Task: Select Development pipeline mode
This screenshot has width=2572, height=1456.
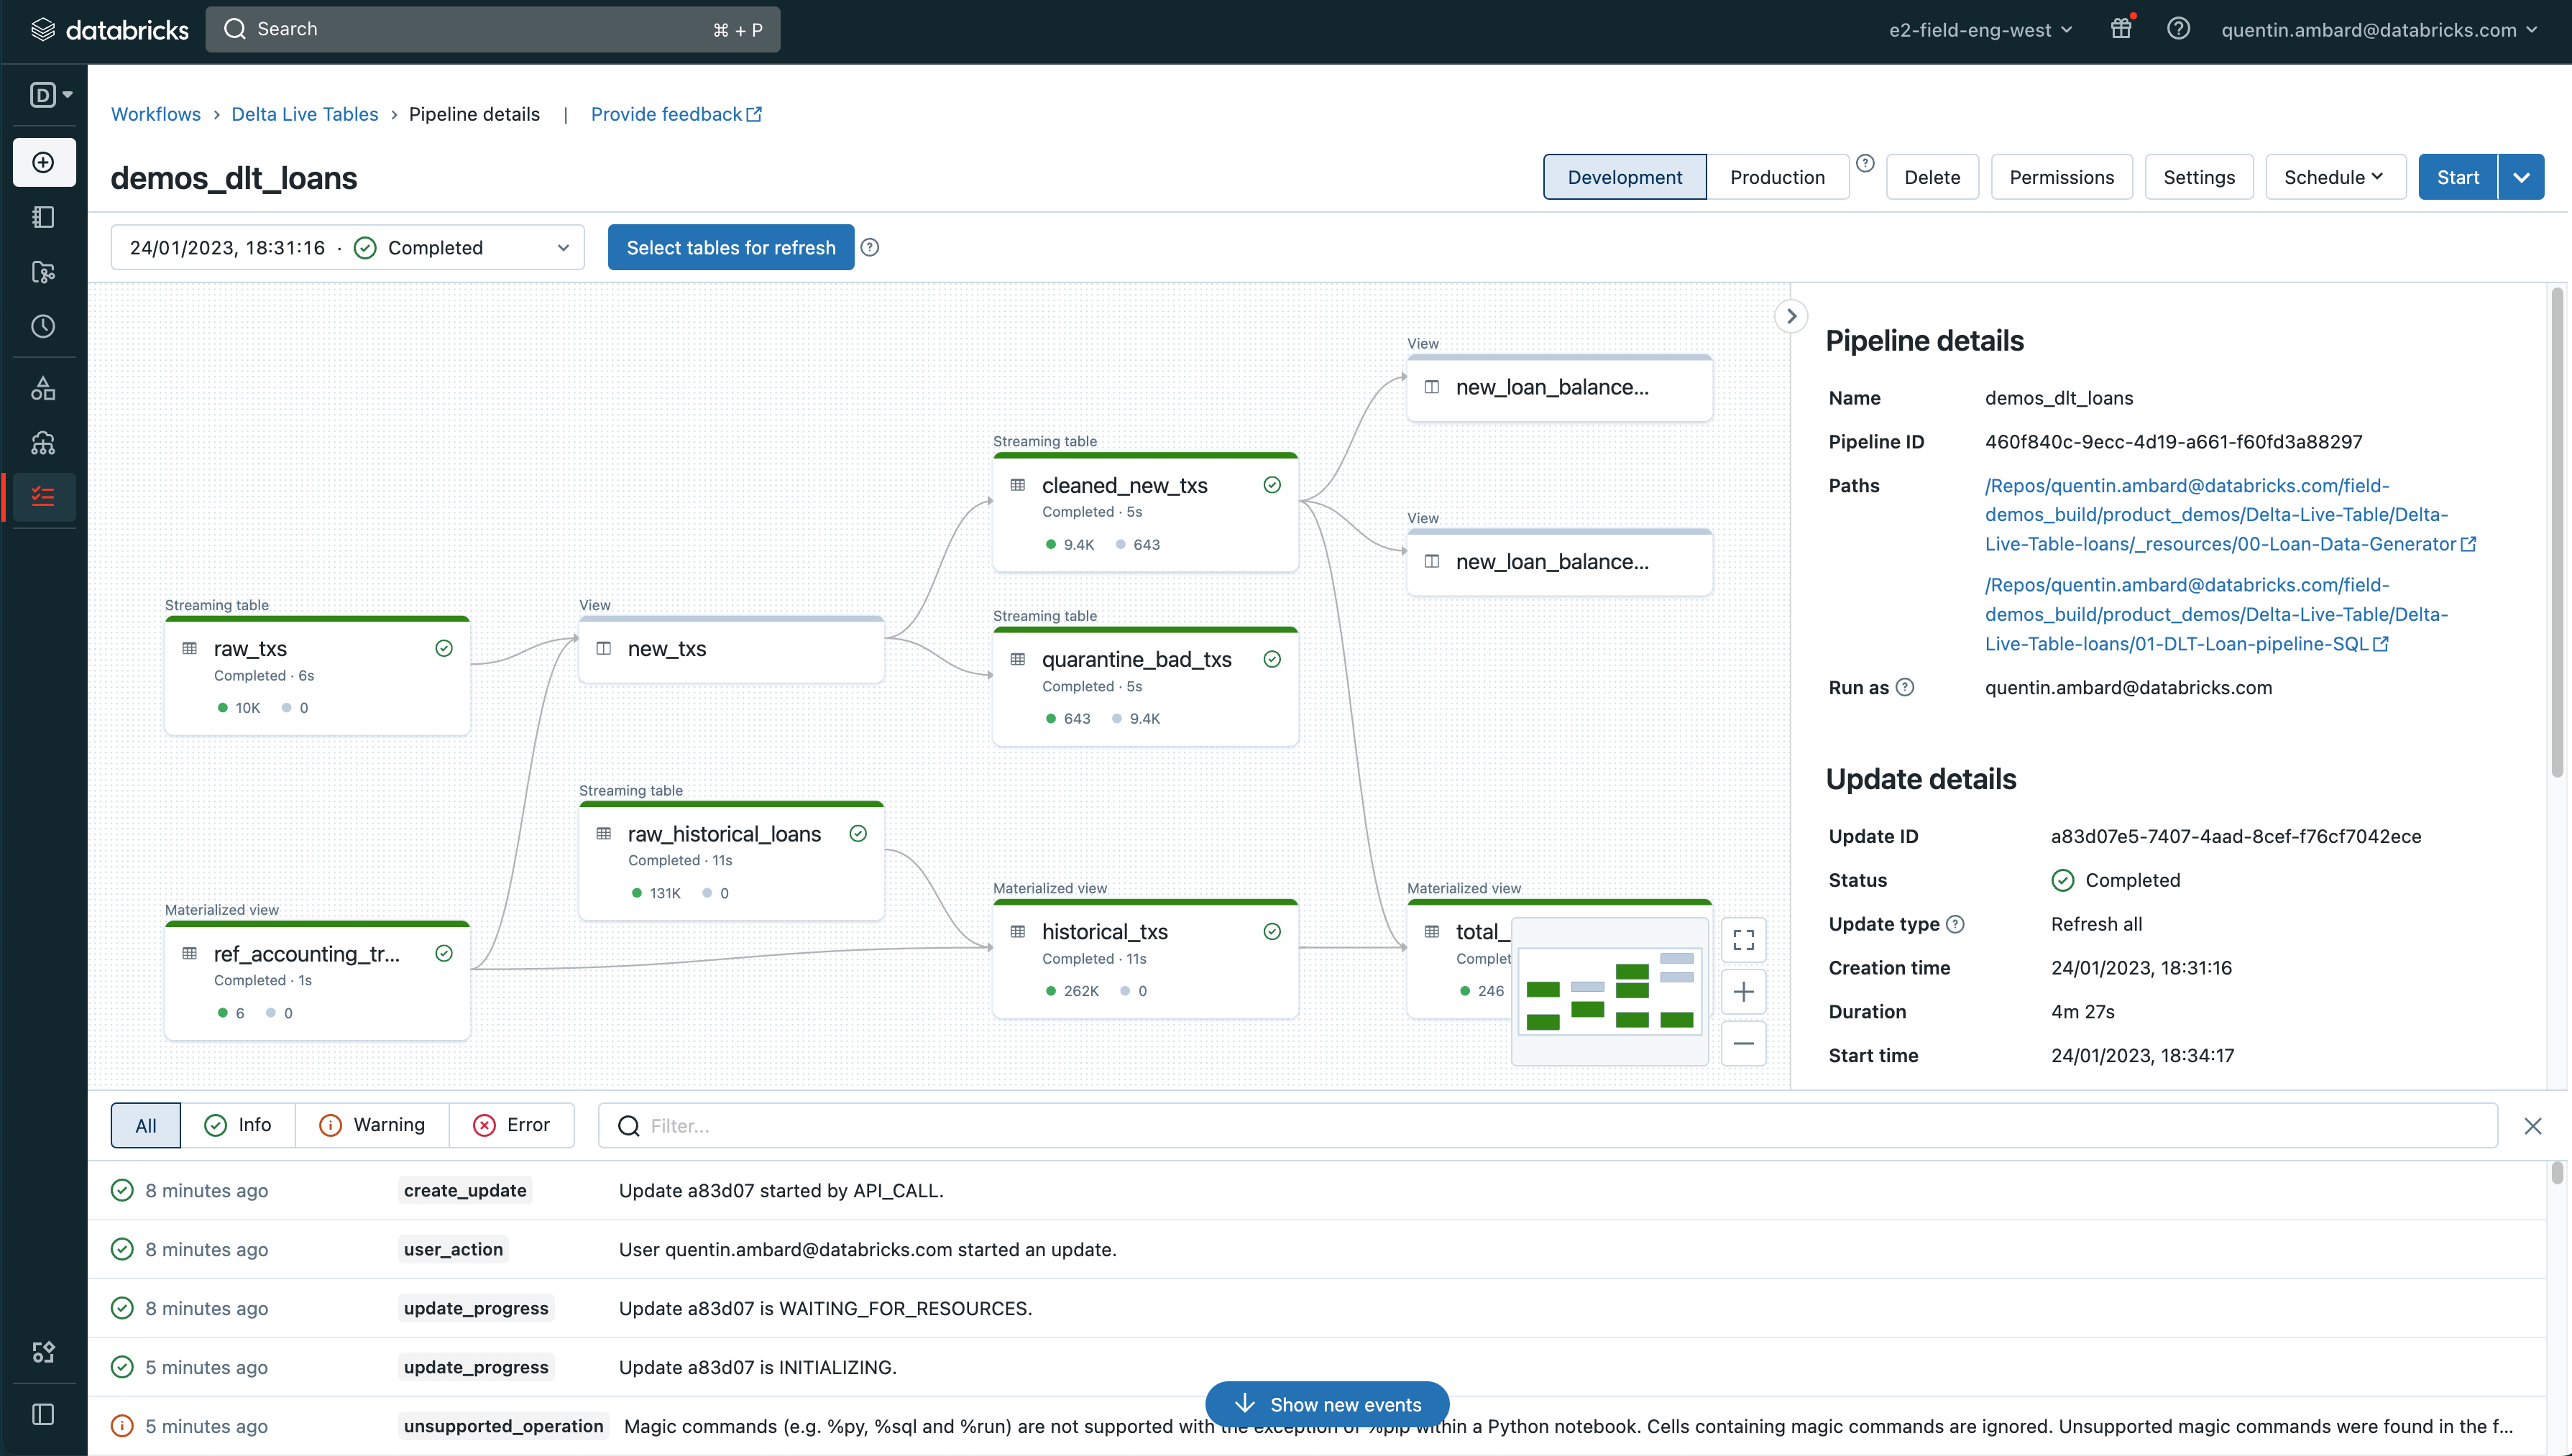Action: click(1624, 177)
